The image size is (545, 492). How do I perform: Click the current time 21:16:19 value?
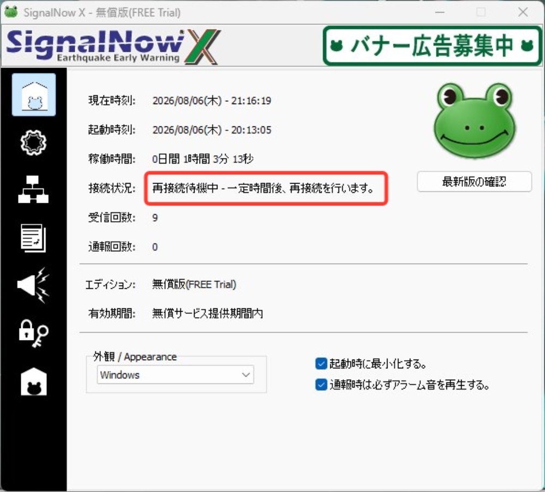tap(211, 101)
